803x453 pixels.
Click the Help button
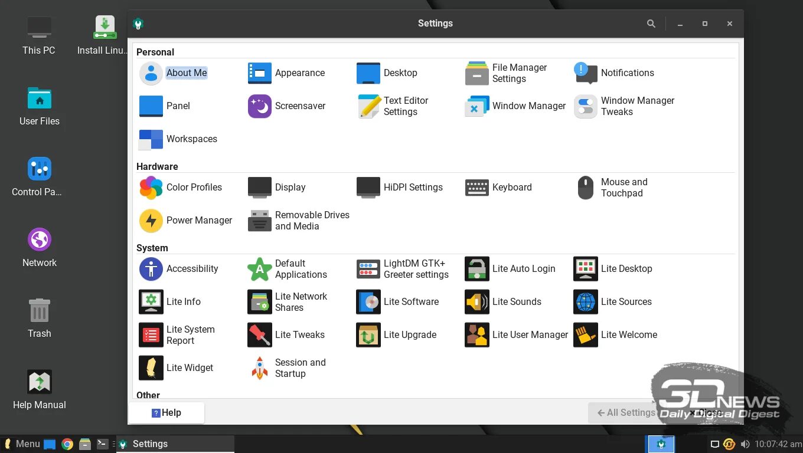click(167, 413)
